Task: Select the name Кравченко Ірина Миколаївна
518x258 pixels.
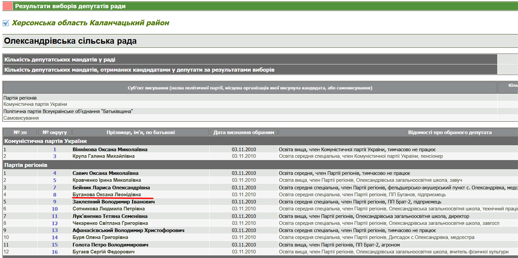Action: pos(107,181)
